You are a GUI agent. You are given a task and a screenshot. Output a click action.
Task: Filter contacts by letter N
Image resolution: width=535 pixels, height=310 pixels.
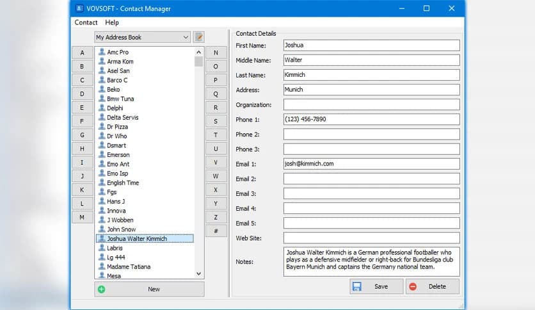(x=216, y=53)
